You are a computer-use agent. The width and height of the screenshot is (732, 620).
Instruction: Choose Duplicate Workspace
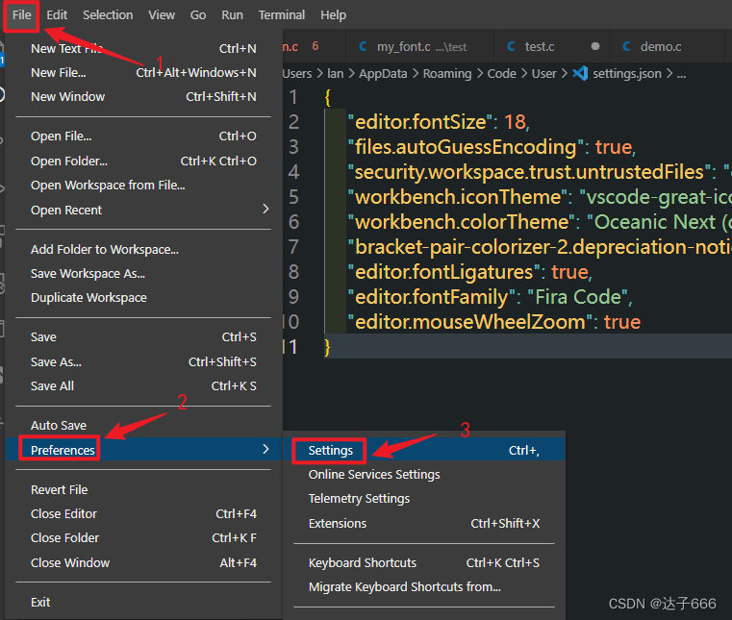point(143,298)
